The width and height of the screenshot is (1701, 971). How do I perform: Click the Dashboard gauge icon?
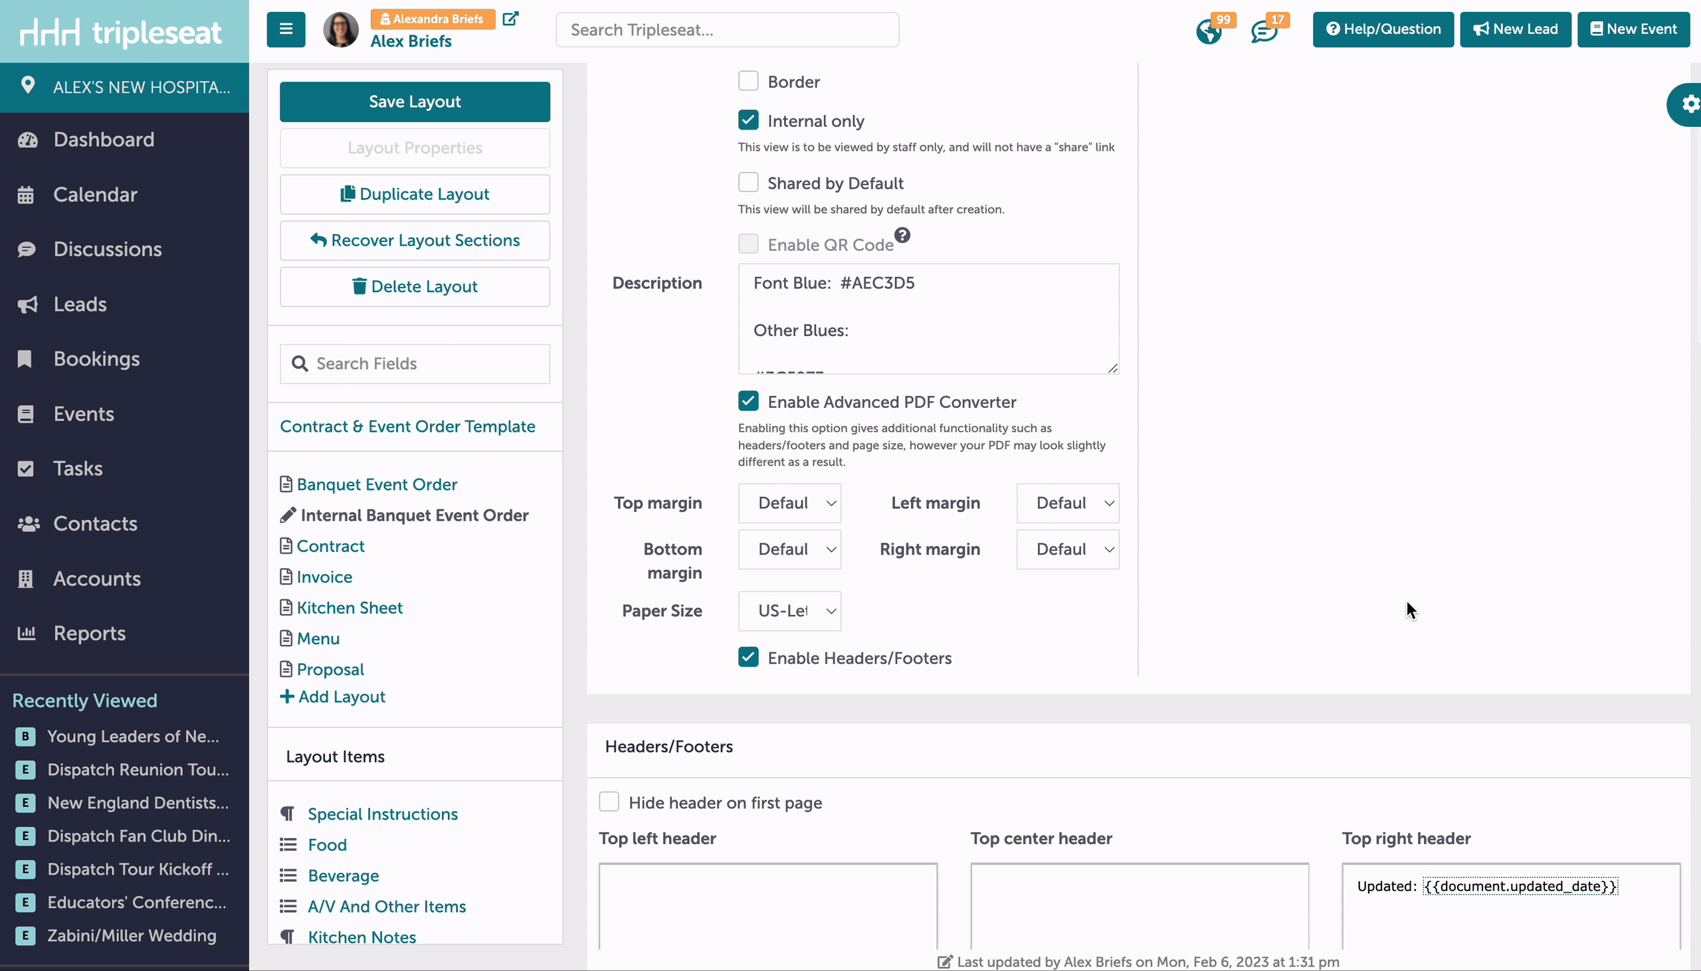tap(27, 139)
